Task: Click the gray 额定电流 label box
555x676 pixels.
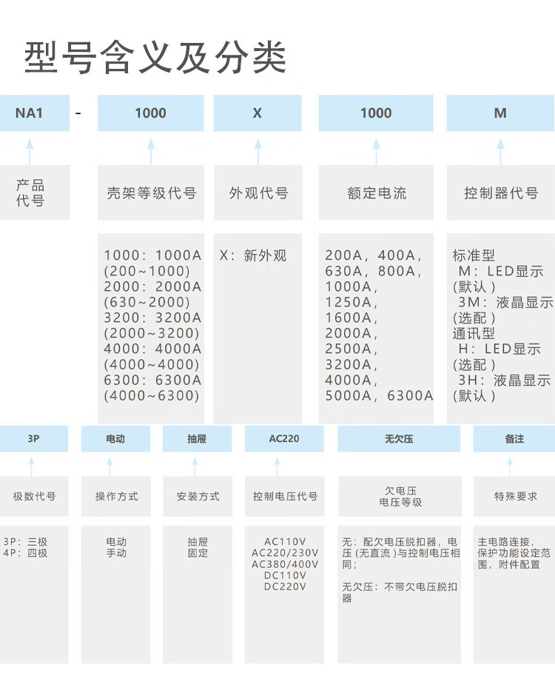Action: pos(377,193)
